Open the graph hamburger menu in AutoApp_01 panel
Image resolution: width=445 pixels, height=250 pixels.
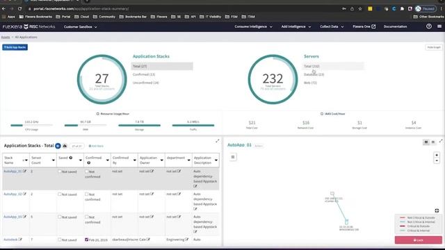pos(233,157)
